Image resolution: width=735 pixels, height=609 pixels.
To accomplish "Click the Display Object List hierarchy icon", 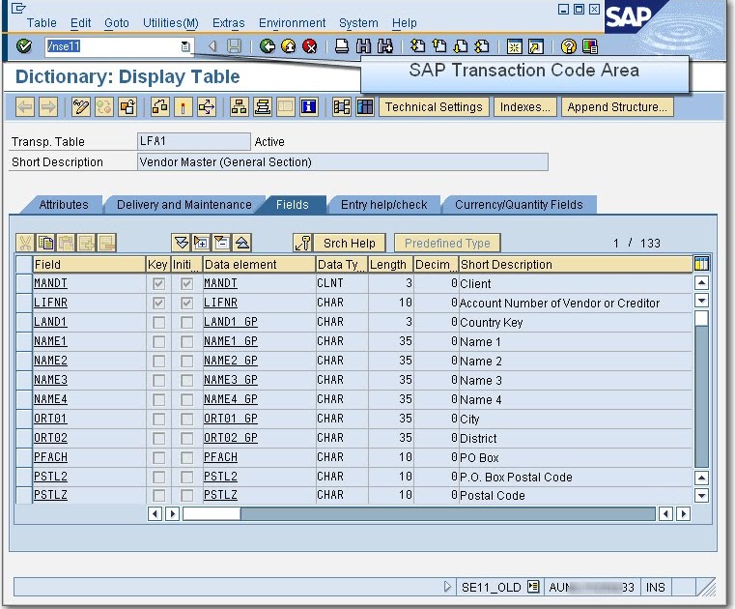I will point(240,107).
